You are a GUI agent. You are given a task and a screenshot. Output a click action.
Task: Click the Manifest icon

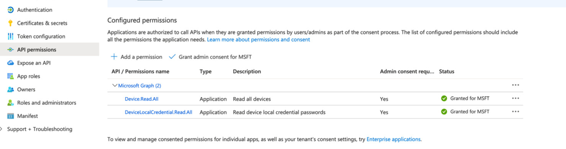pos(10,116)
